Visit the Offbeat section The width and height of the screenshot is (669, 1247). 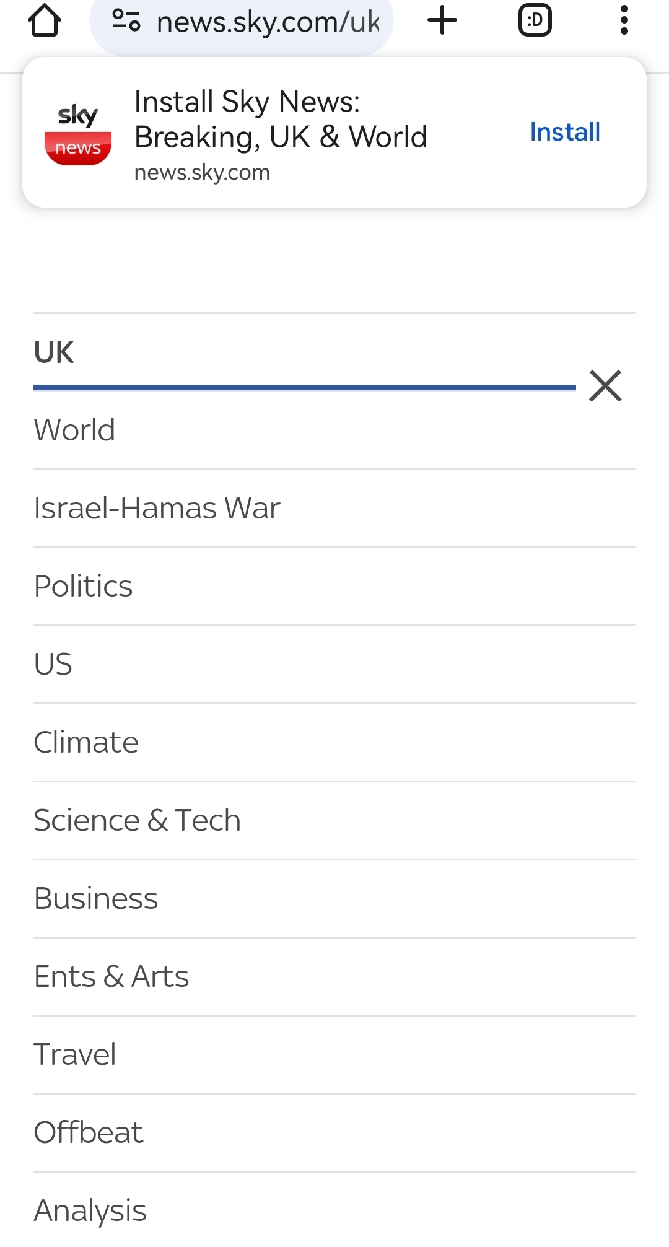tap(89, 1132)
